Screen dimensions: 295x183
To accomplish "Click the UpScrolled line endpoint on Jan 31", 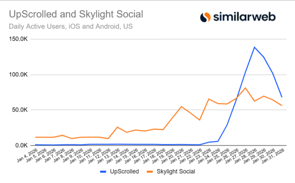I will coord(282,97).
